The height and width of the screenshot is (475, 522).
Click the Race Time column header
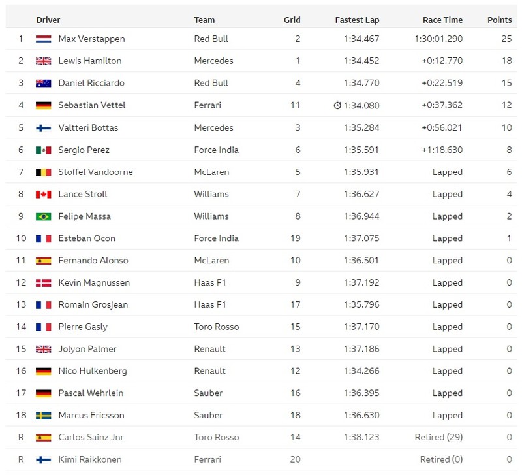click(442, 20)
